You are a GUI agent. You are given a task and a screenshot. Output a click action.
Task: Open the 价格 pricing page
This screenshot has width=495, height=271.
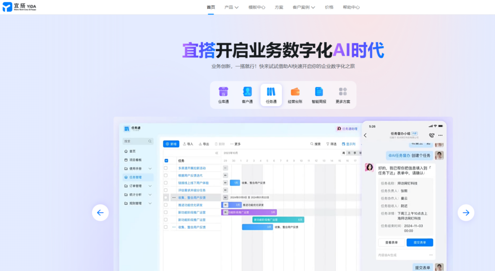pos(329,7)
